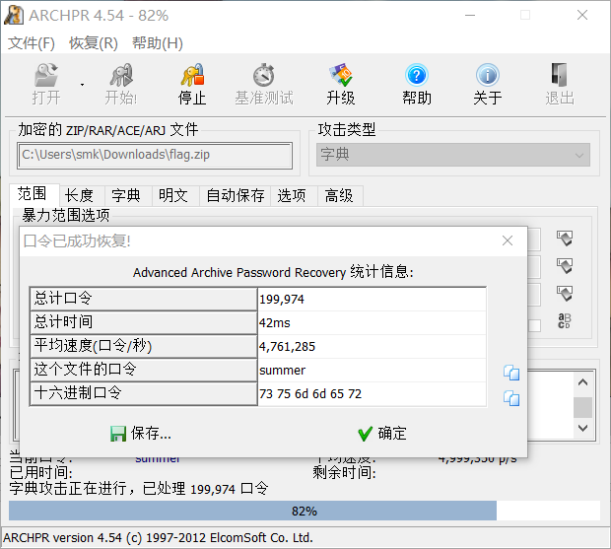Switch to the 明文 tab
Screen dimensions: 611x549
173,195
